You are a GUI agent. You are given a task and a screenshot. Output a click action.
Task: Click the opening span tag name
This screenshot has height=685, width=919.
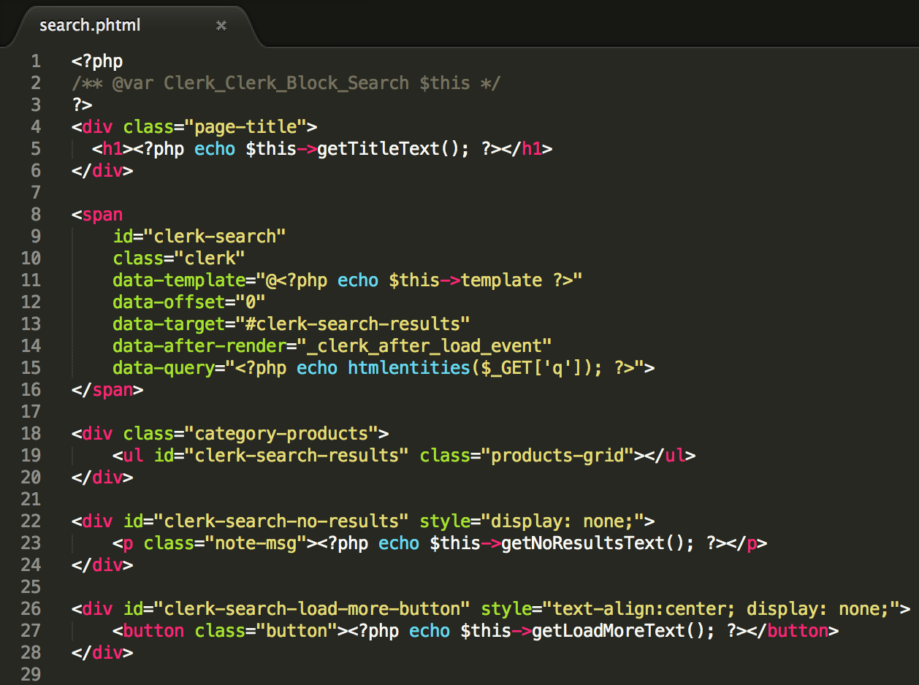click(x=102, y=215)
